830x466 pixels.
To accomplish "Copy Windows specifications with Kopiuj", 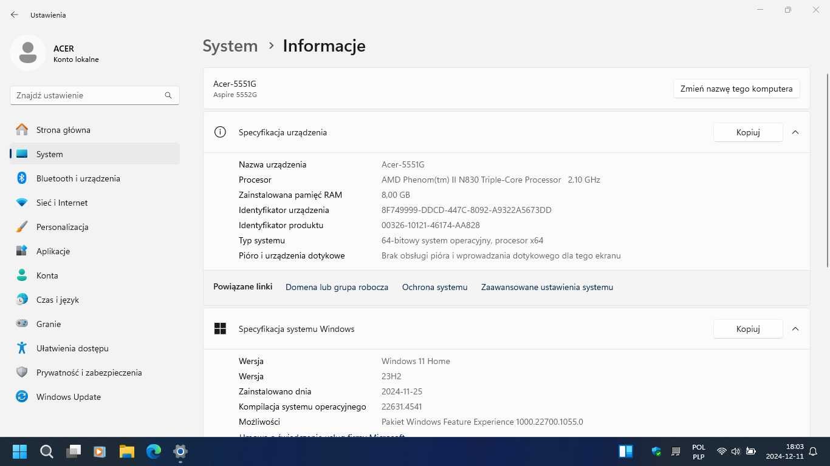I will pos(748,328).
